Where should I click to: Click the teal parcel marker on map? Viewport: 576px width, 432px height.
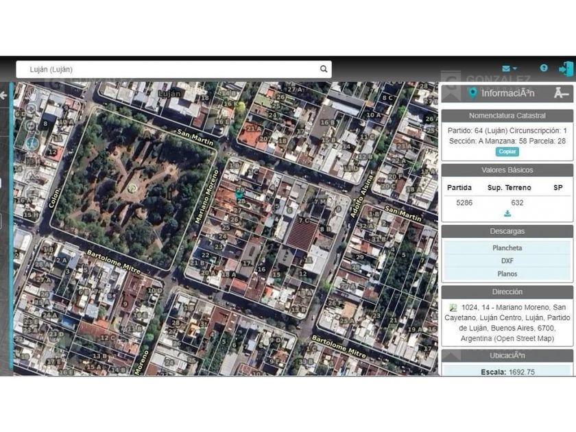click(x=239, y=195)
